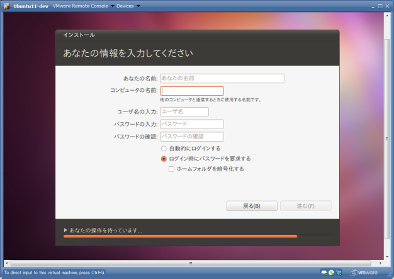Viewport: 394px width, 279px height.
Task: Click the 進む(F) forward button
Action: (x=305, y=206)
